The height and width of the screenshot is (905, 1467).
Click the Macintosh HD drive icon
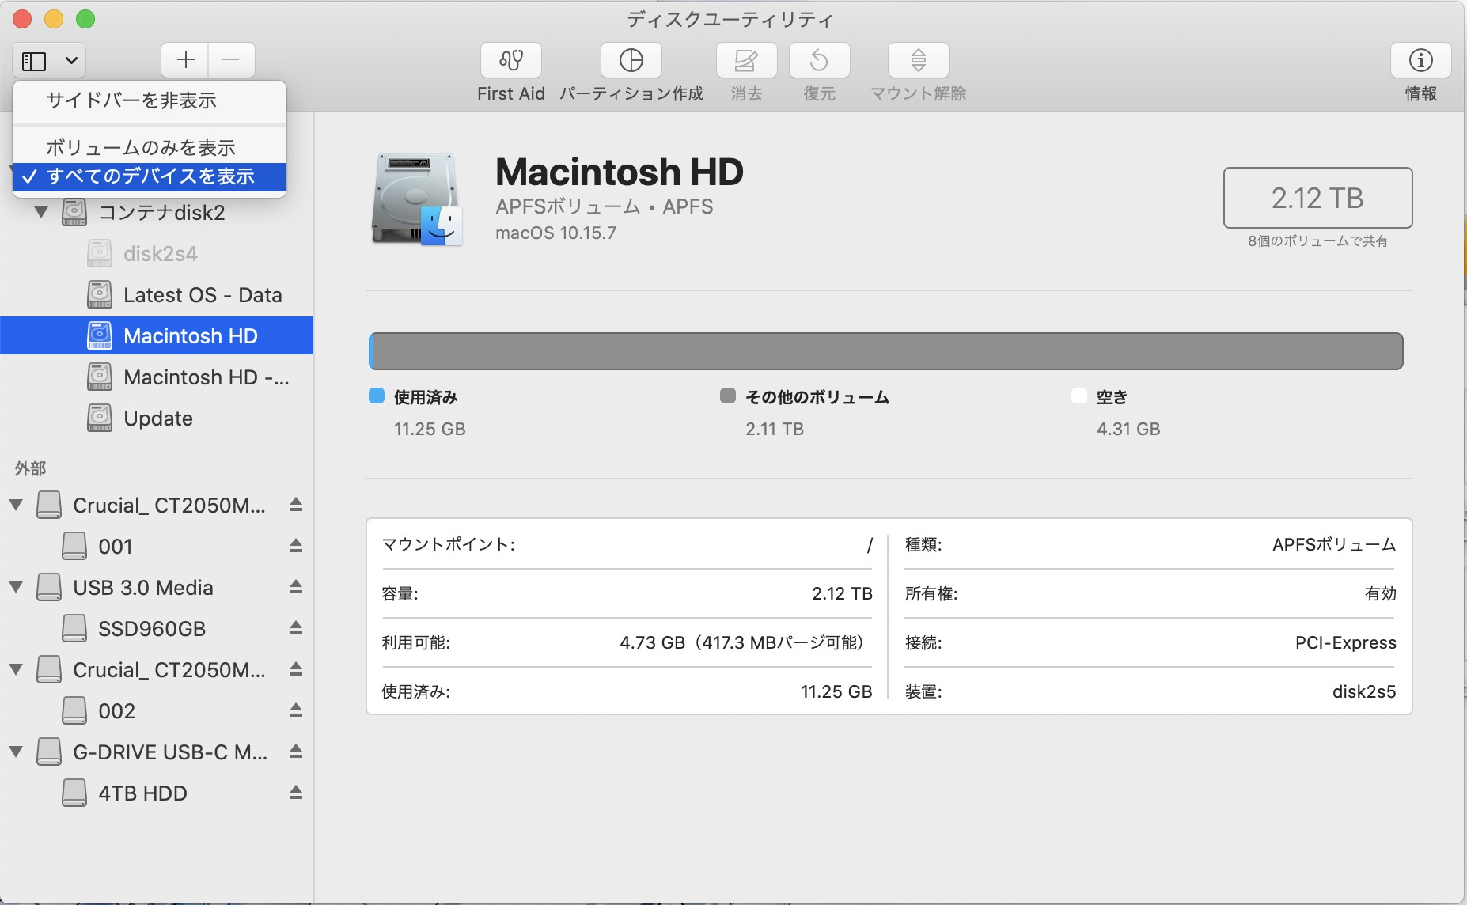[416, 200]
